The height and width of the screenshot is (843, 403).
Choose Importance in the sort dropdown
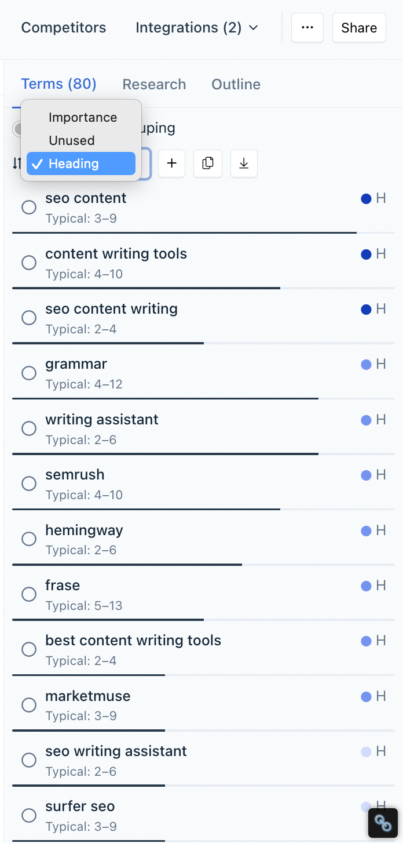click(x=82, y=117)
